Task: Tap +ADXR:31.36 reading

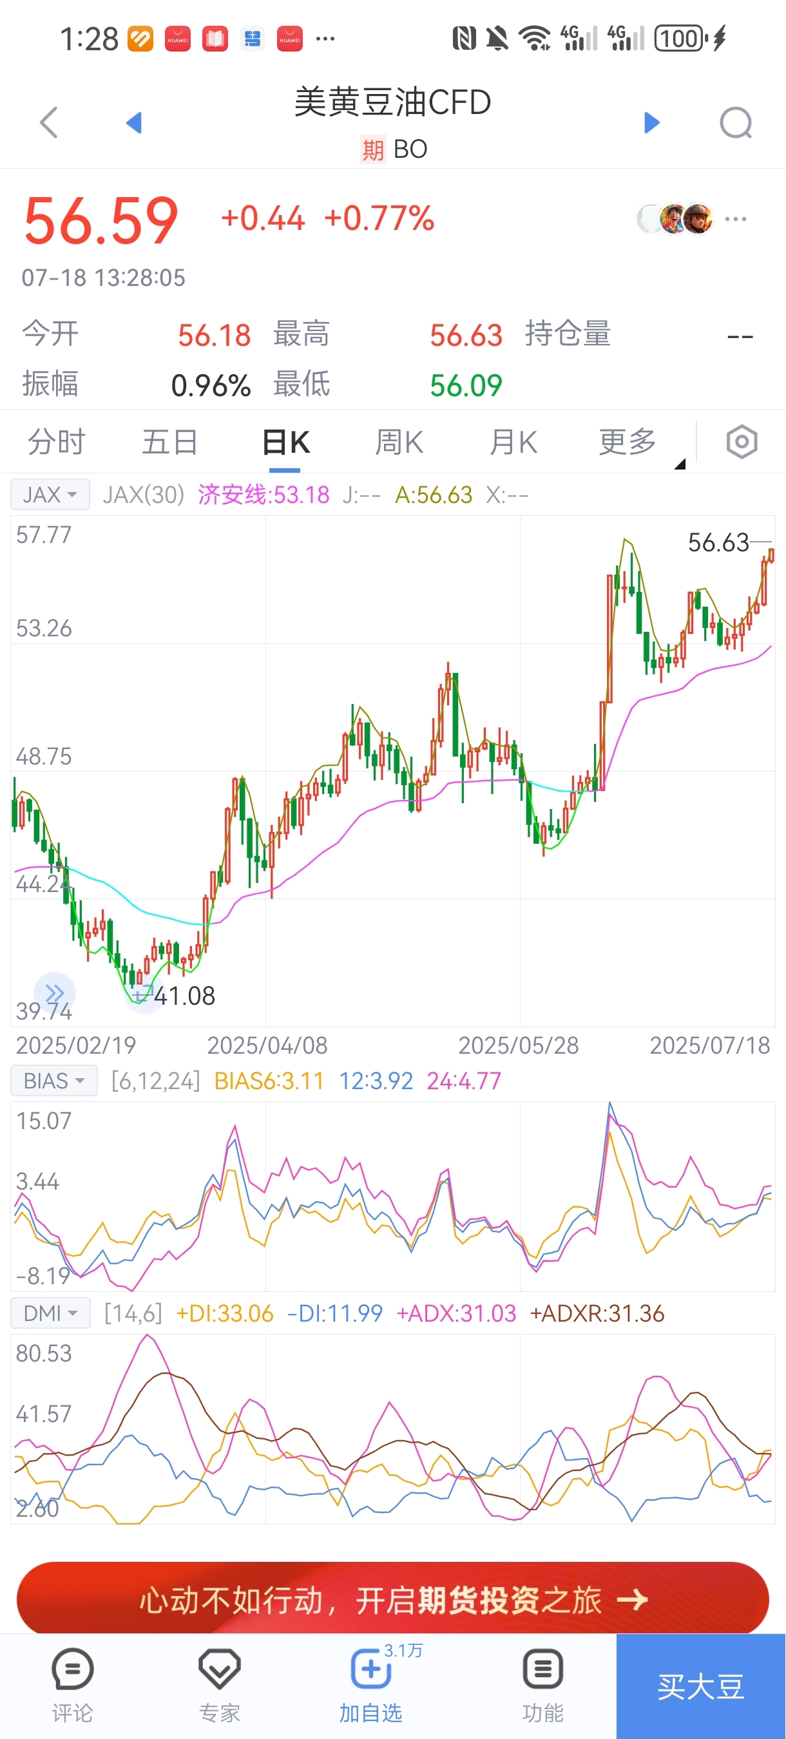Action: (597, 1313)
